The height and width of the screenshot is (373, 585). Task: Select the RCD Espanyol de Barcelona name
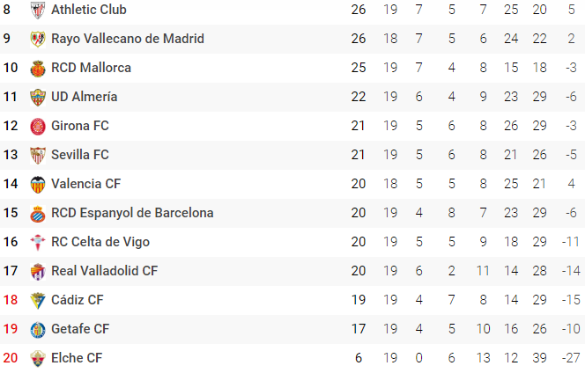tap(132, 213)
